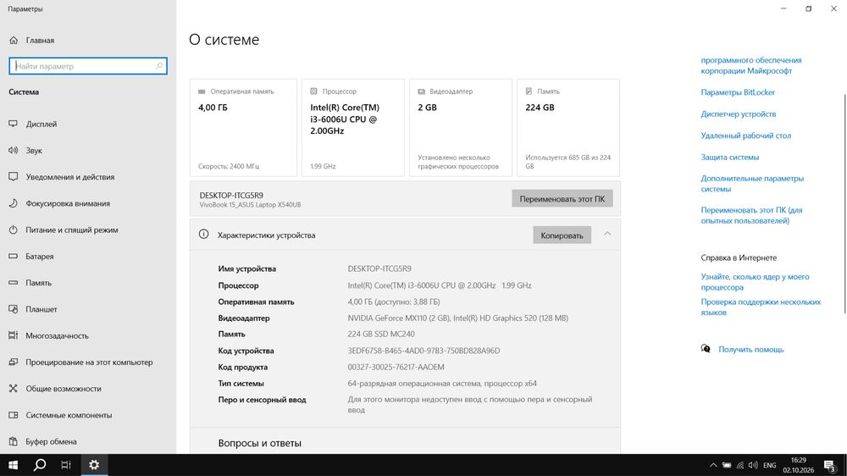This screenshot has height=476, width=847.
Task: Click 64-разрядная операционная система value
Action: (442, 383)
